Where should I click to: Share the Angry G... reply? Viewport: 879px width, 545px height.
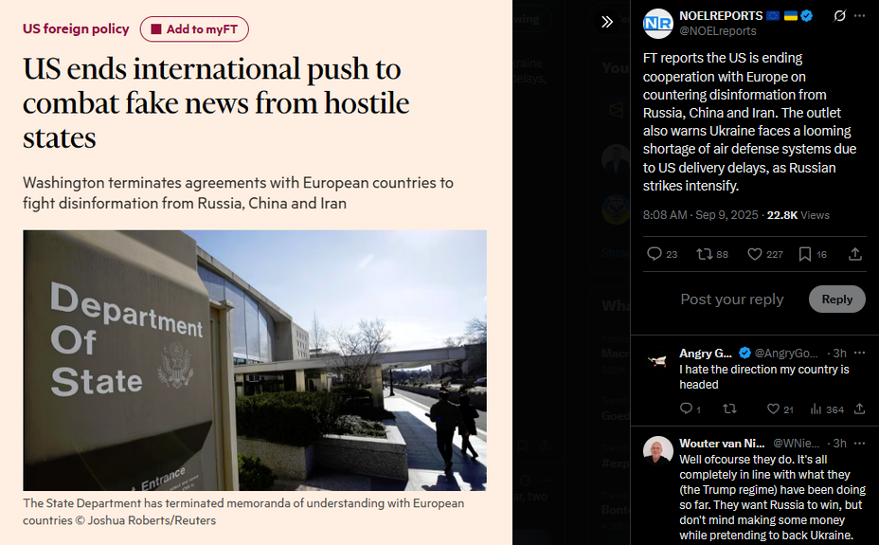(x=859, y=409)
